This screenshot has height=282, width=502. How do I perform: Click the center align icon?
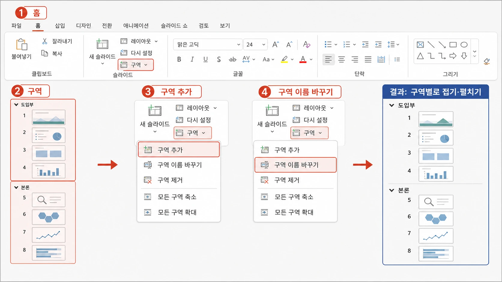tap(341, 59)
